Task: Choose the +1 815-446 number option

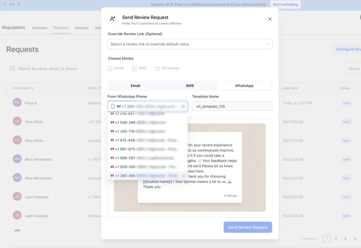Action: tap(148, 140)
